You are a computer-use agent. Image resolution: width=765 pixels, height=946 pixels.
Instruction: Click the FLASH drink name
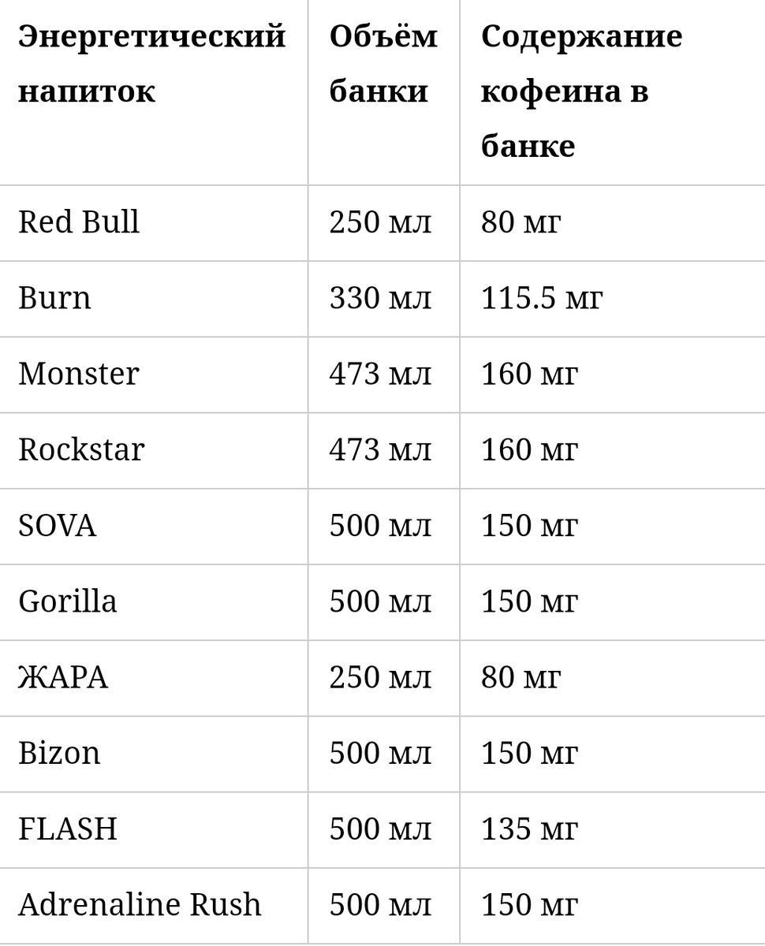[x=68, y=829]
